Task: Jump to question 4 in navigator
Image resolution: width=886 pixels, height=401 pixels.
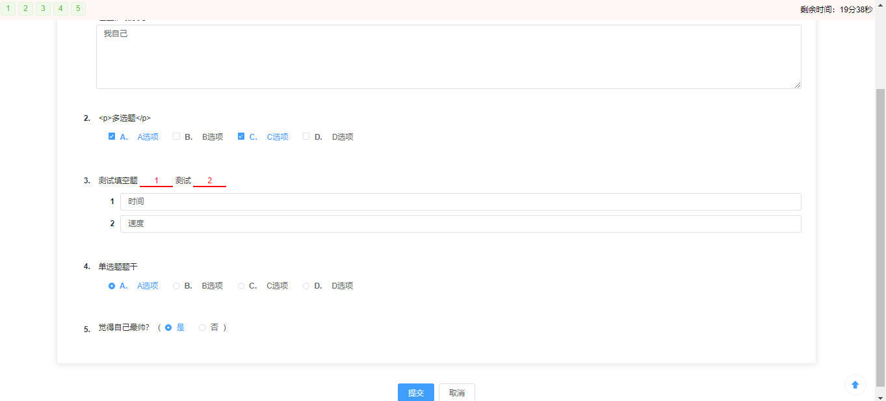Action: [60, 8]
